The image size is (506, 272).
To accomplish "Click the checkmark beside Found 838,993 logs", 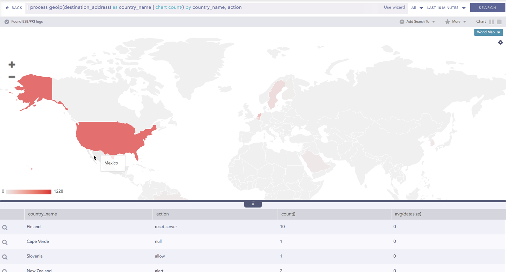I will [x=6, y=21].
